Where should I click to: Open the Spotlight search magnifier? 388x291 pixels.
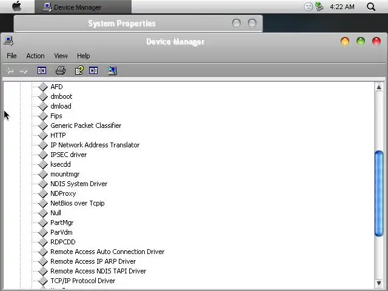click(x=371, y=7)
